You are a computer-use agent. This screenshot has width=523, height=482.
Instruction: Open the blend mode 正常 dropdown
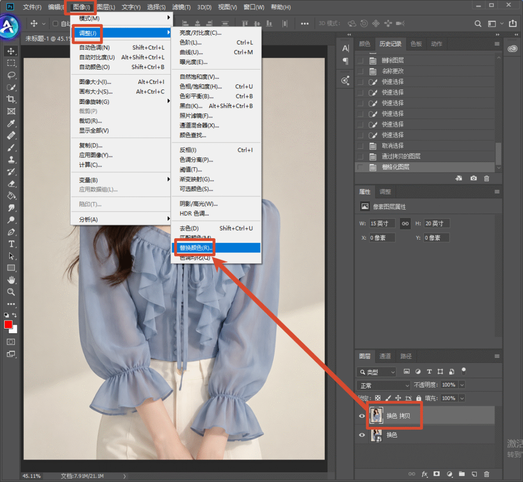[x=384, y=385]
